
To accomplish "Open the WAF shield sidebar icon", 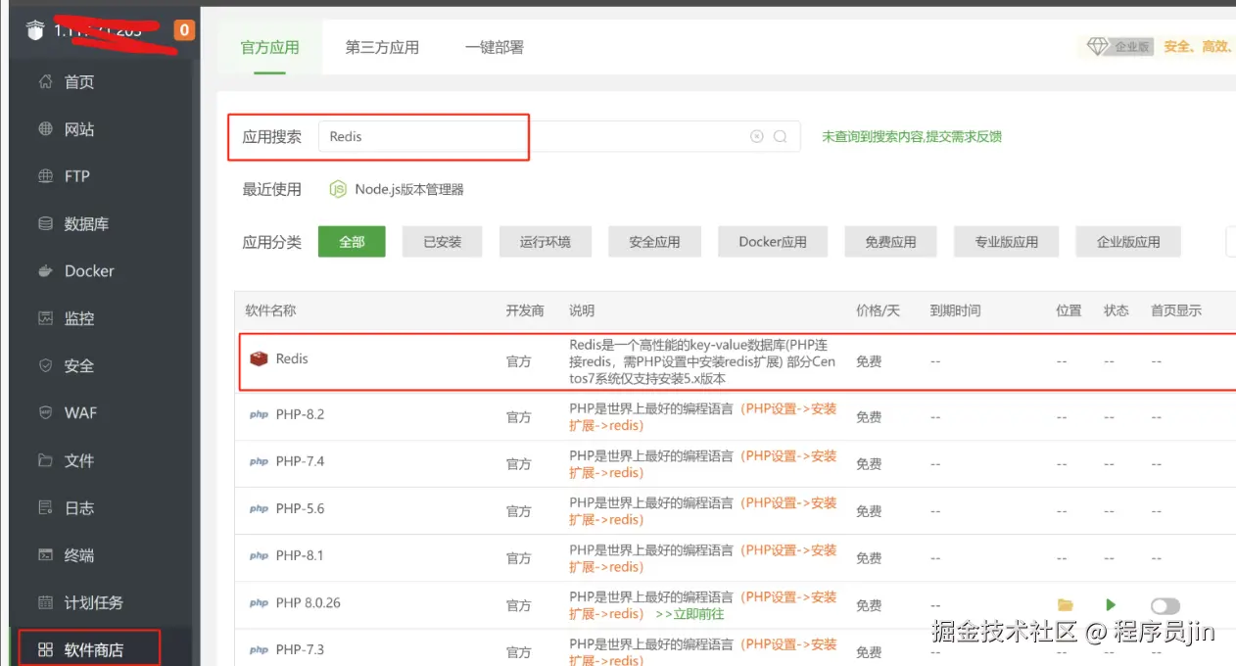I will coord(45,412).
